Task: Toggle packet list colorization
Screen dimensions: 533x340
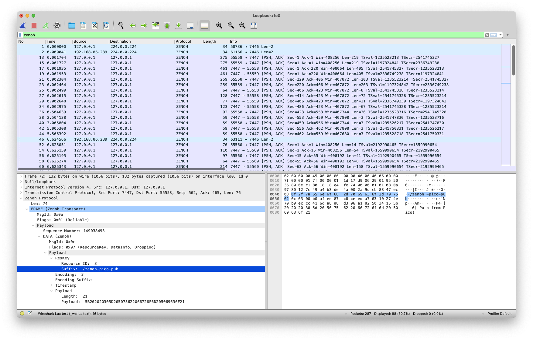Action: [204, 25]
